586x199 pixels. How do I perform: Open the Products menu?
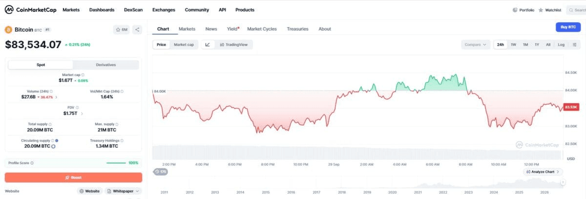(245, 10)
